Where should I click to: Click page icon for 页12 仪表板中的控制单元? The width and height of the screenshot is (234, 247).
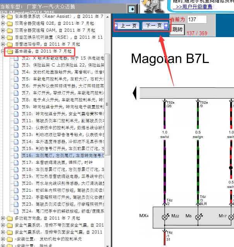[x=16, y=128]
